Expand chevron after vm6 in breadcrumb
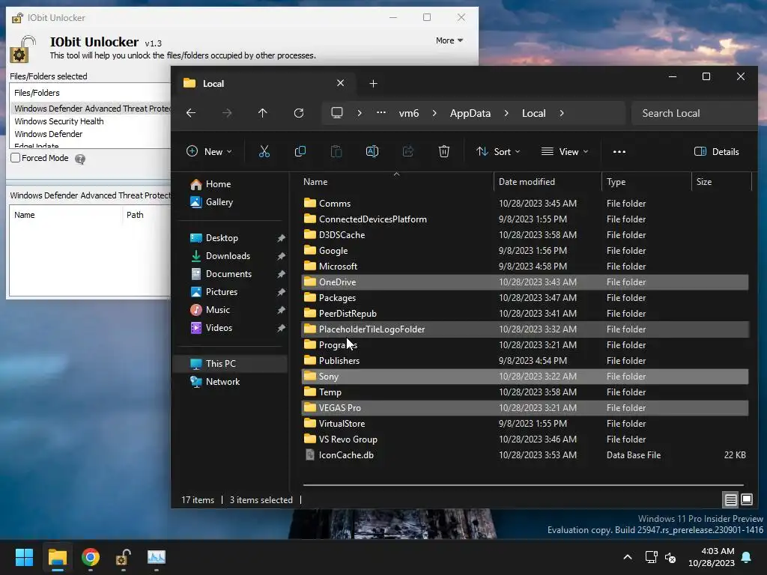 (434, 113)
